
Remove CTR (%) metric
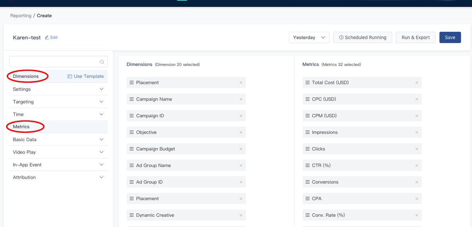[x=417, y=165]
